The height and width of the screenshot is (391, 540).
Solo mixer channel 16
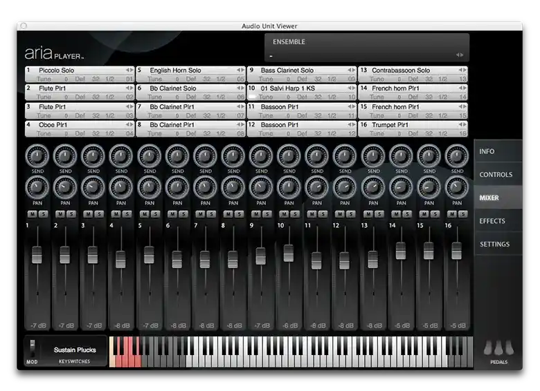pos(462,214)
